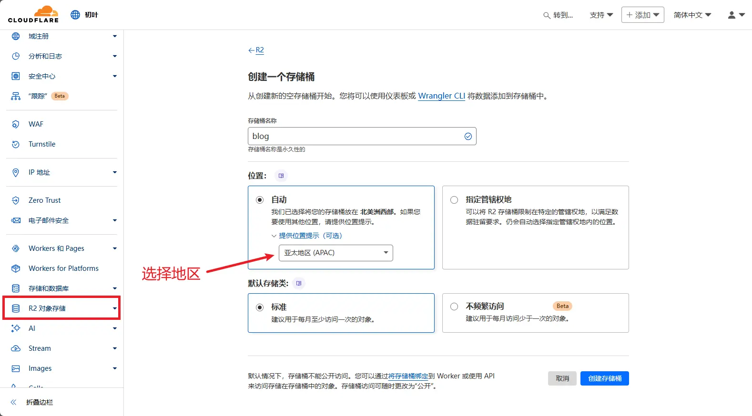Expand the Images sidebar arrow
This screenshot has width=752, height=416.
(115, 368)
